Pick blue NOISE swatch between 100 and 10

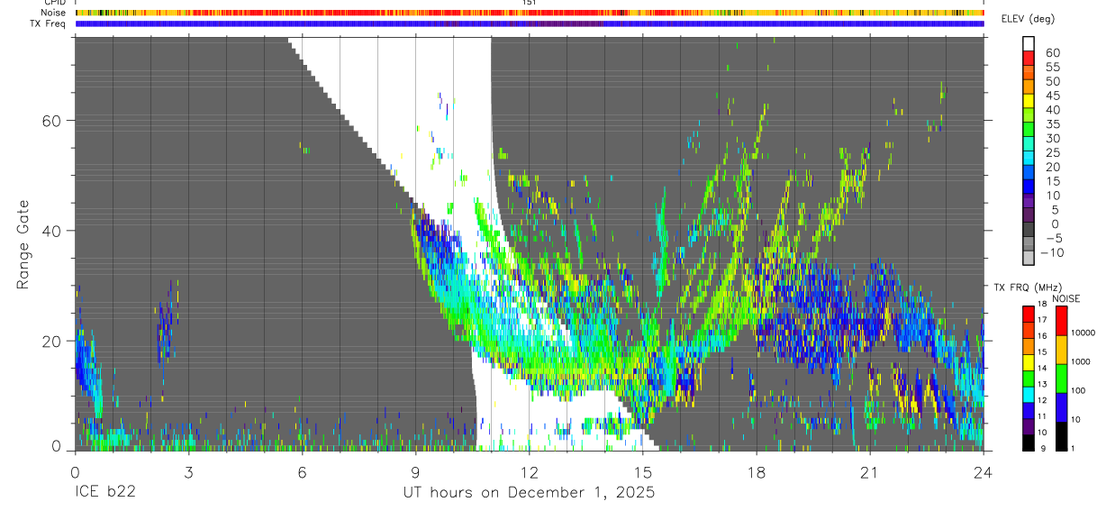1063,407
